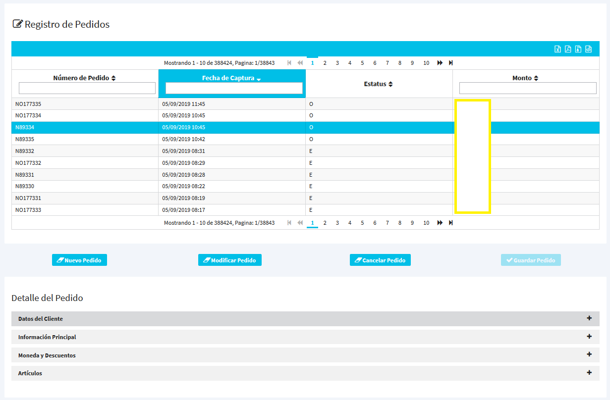Select page 10 in bottom paginator

click(426, 223)
